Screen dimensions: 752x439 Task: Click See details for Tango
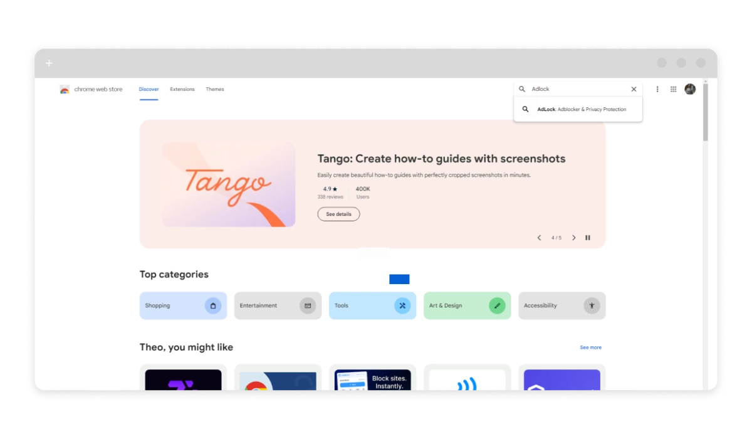(338, 214)
